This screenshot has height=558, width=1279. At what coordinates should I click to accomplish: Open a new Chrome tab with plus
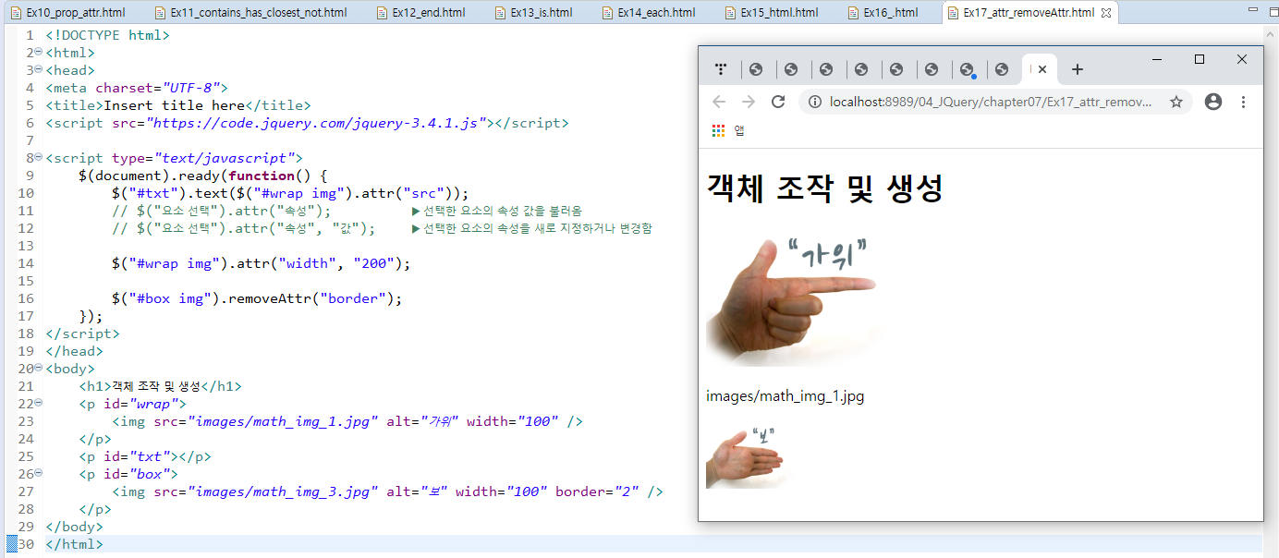pyautogui.click(x=1077, y=69)
